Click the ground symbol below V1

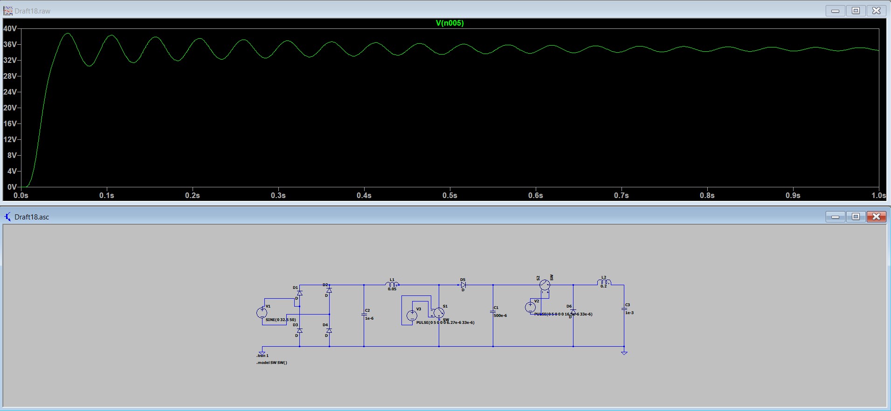click(x=262, y=353)
